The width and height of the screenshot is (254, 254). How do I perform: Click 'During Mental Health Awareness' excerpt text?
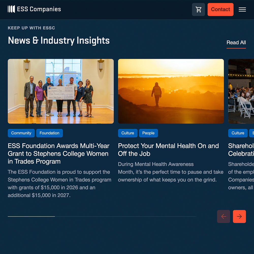pos(171,172)
